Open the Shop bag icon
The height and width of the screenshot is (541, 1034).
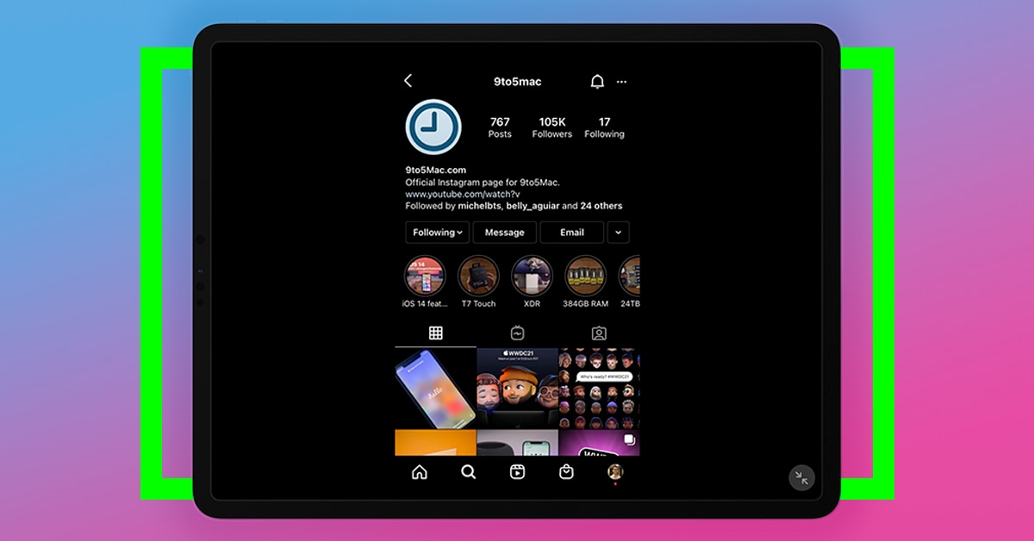point(566,471)
